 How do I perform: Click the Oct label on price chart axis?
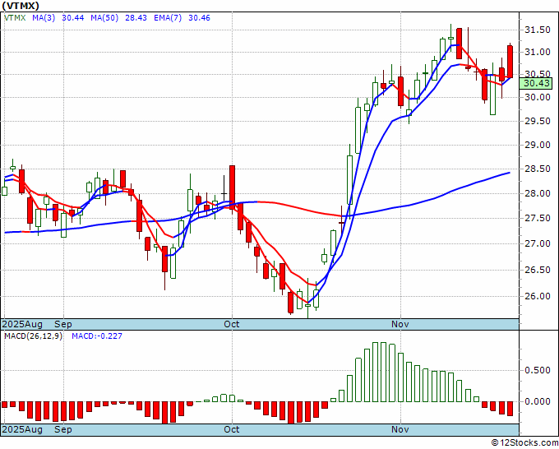coord(231,324)
